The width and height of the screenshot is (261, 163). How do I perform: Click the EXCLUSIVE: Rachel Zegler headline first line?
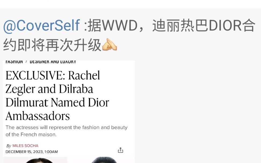pyautogui.click(x=53, y=75)
